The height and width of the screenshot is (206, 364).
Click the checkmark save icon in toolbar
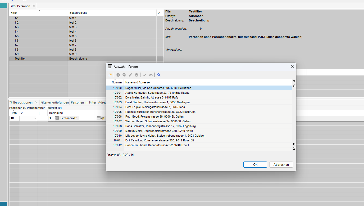pos(145,75)
